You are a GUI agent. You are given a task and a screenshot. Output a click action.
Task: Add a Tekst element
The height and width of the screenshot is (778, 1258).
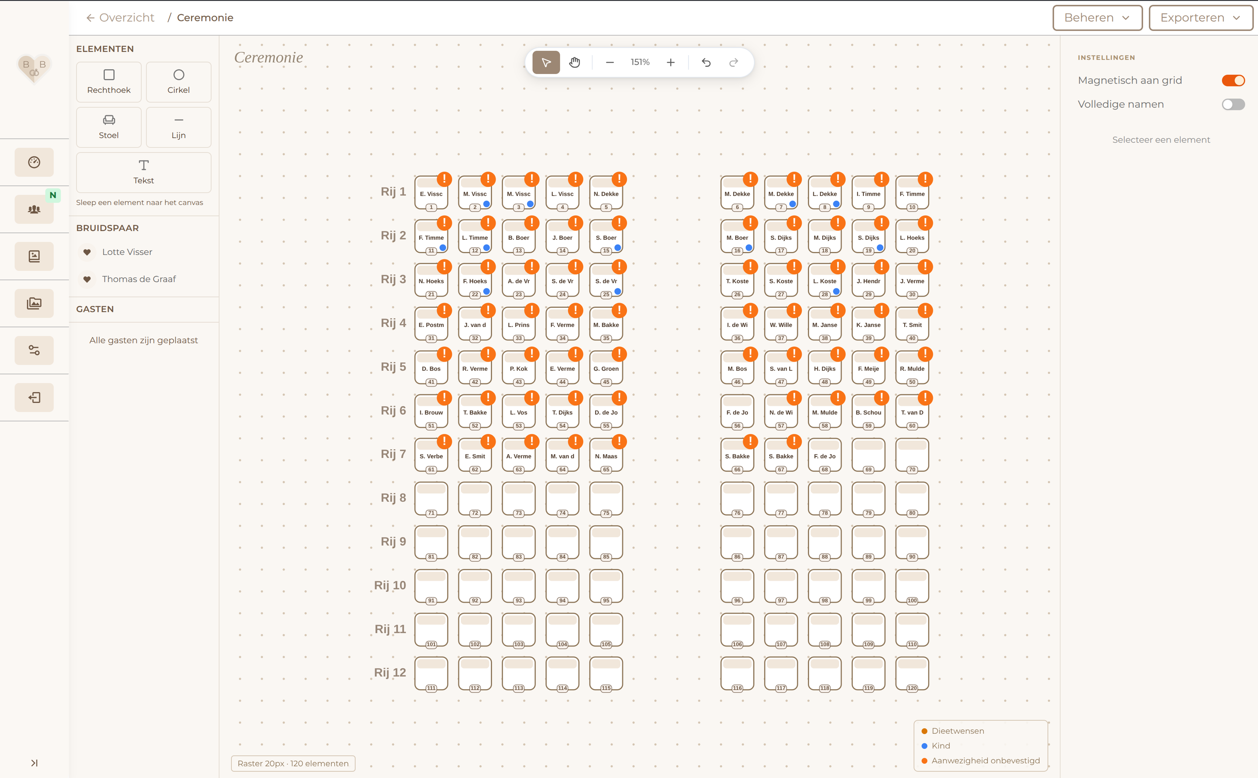pos(143,172)
